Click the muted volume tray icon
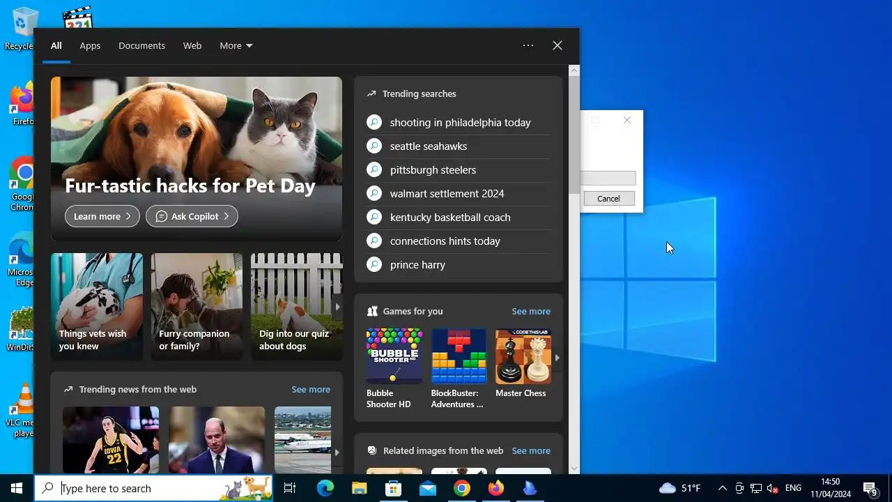892x502 pixels. pos(773,488)
